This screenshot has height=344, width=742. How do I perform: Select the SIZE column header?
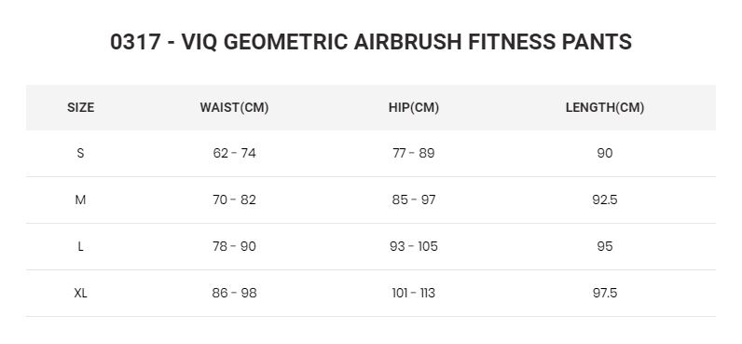point(80,108)
